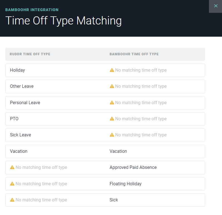Click warning icon in Approved Paid Absence row

(12, 167)
